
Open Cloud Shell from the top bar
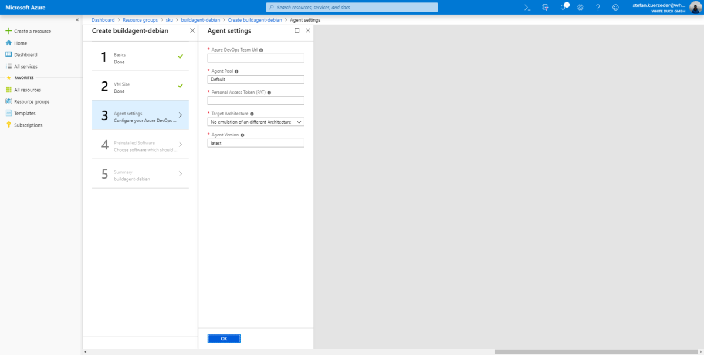[527, 8]
